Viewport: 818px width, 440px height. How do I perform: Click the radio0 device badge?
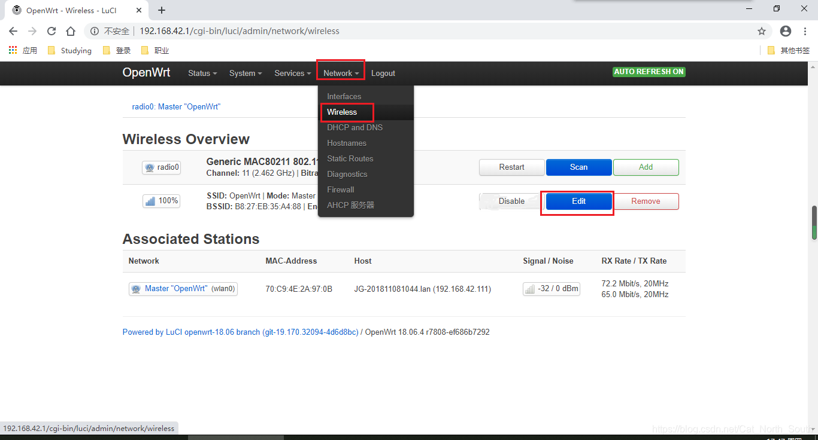162,167
